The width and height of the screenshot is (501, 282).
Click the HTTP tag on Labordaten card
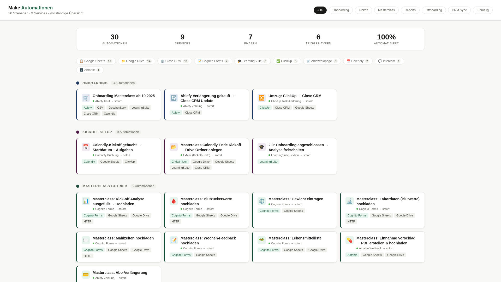pos(351,221)
